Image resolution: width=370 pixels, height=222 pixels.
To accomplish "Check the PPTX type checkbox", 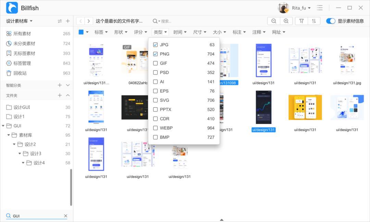I will (155, 110).
